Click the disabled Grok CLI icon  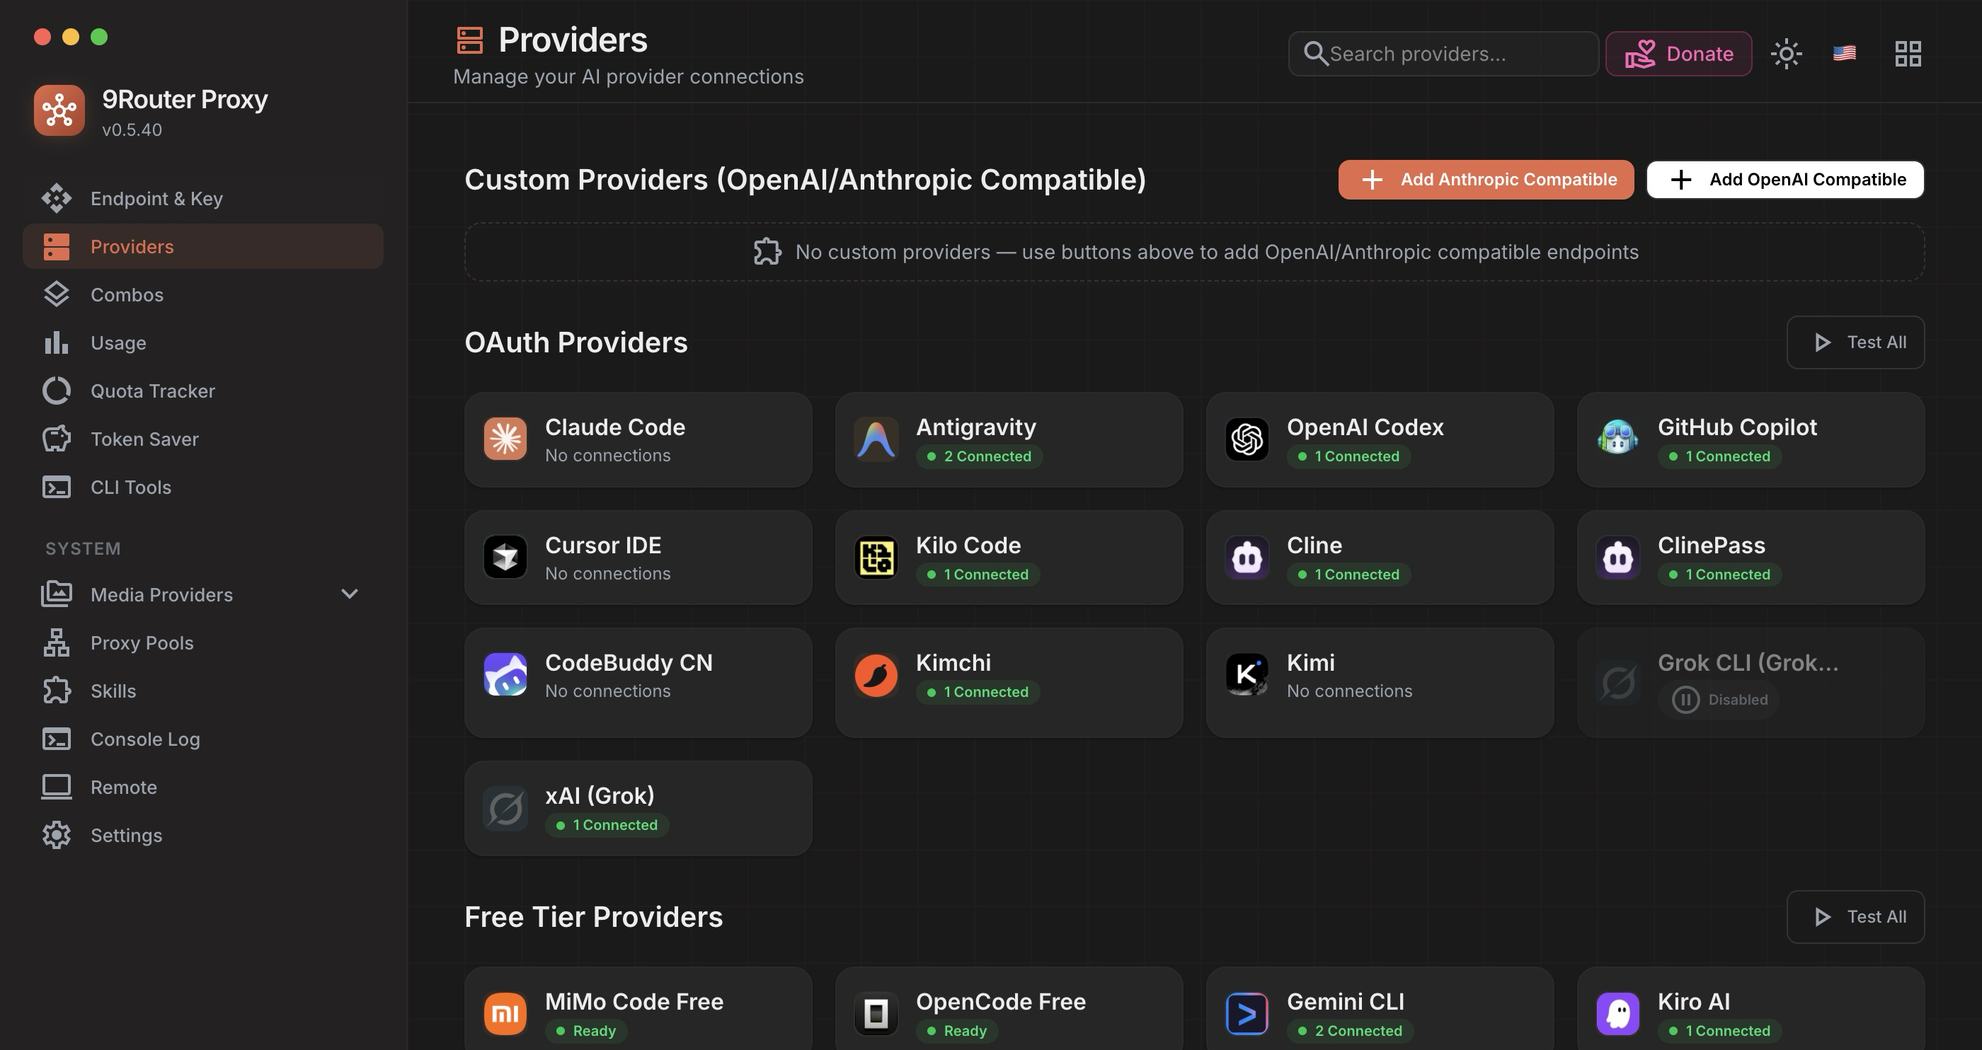1617,681
